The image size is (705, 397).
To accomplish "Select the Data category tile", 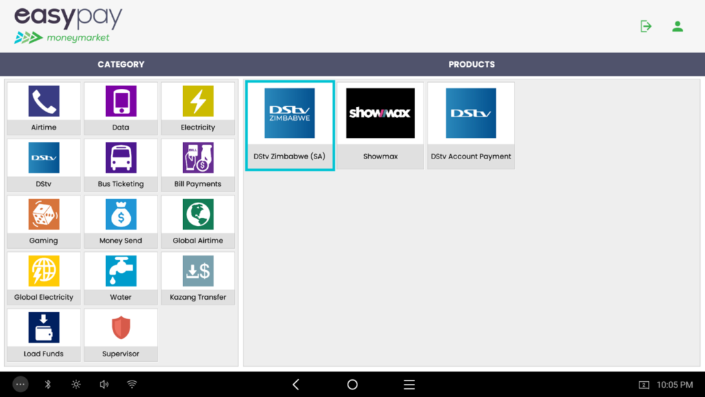I will point(120,108).
